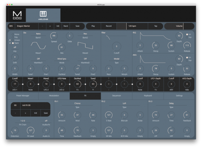The height and width of the screenshot is (148, 202).
Task: Click the filter Cutoff knob
Action: click(116, 46)
